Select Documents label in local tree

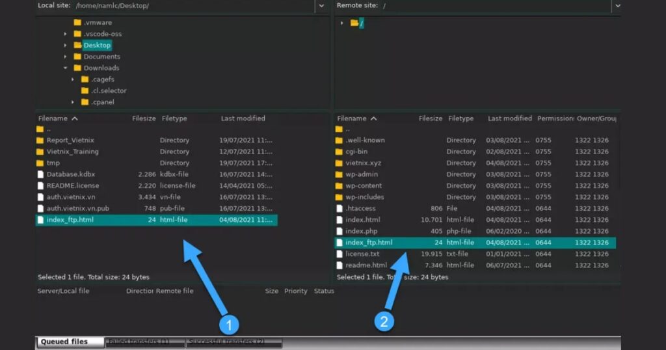point(102,57)
